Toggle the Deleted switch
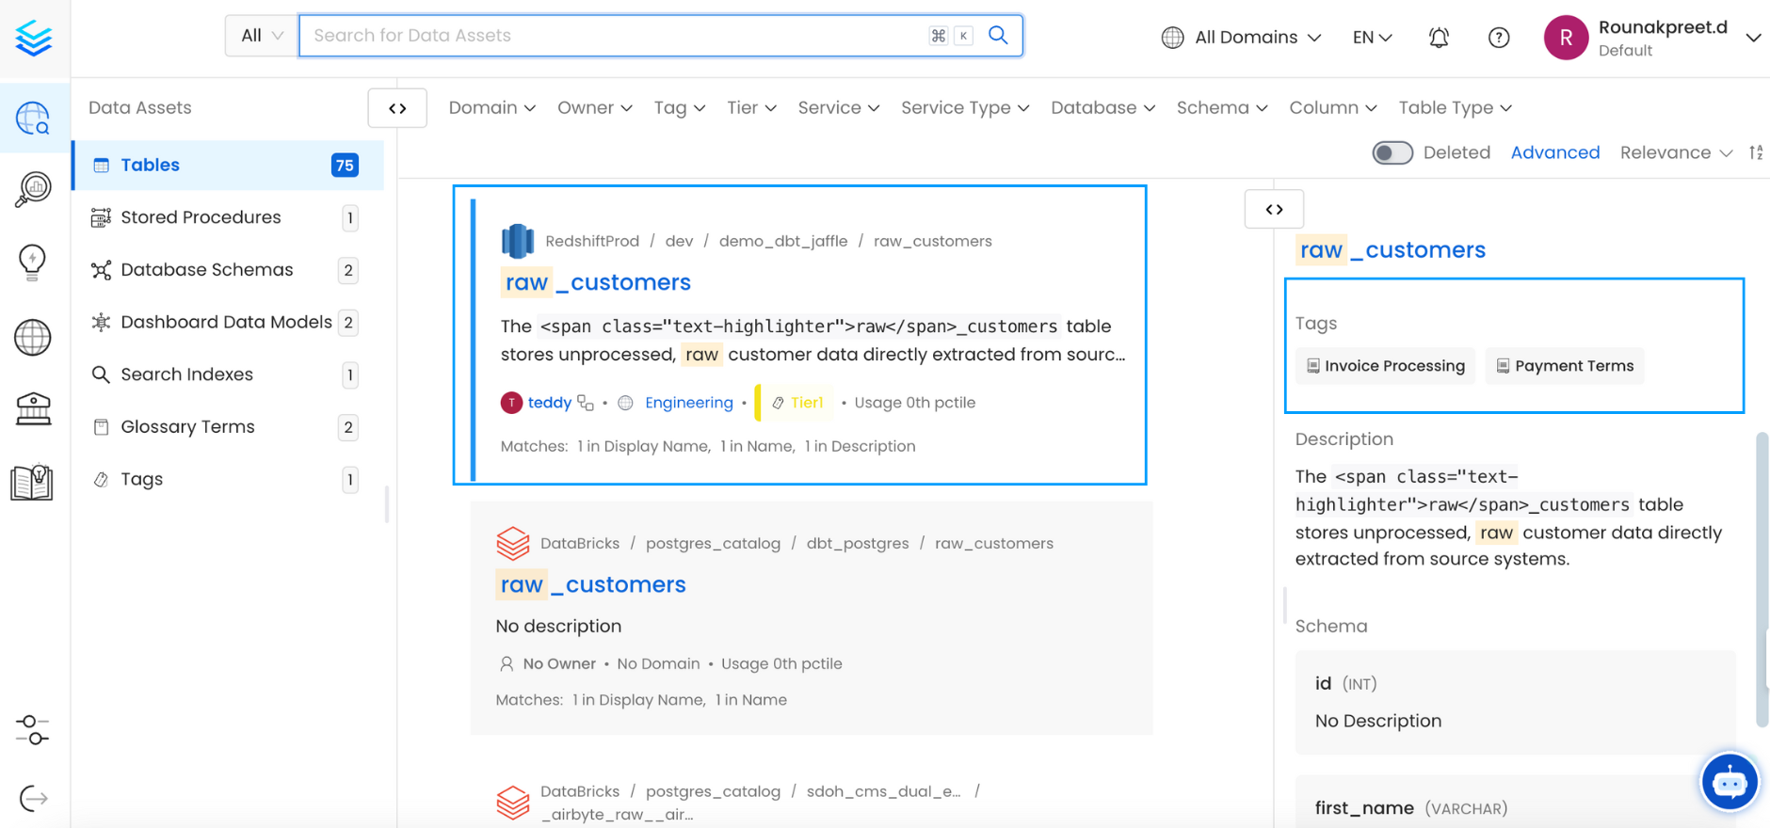 (x=1392, y=152)
